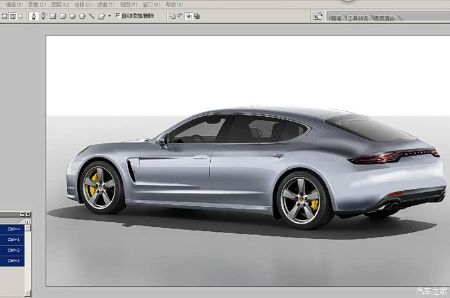Select the Custom Shape tool

(x=101, y=16)
